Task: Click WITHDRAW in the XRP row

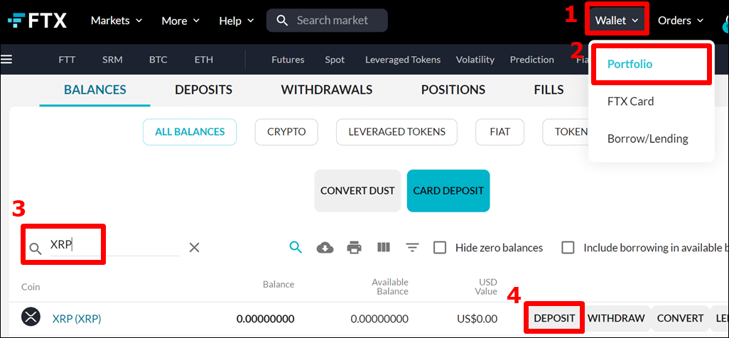Action: [x=616, y=318]
